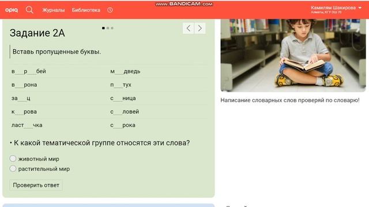Fill the blank in к_рова
The image size is (369, 207).
coord(19,112)
